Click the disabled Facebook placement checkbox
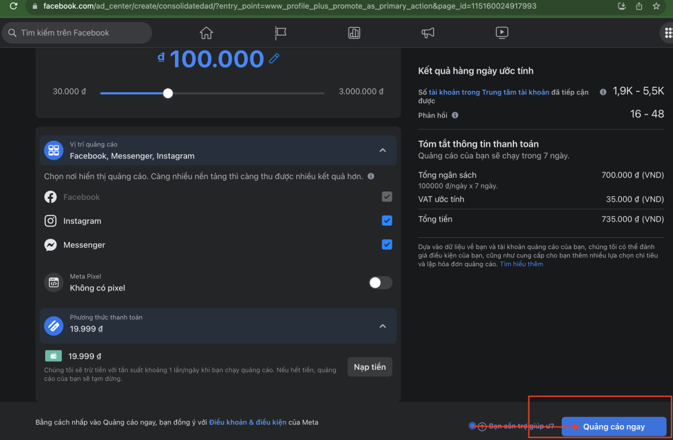This screenshot has width=673, height=440. [387, 196]
